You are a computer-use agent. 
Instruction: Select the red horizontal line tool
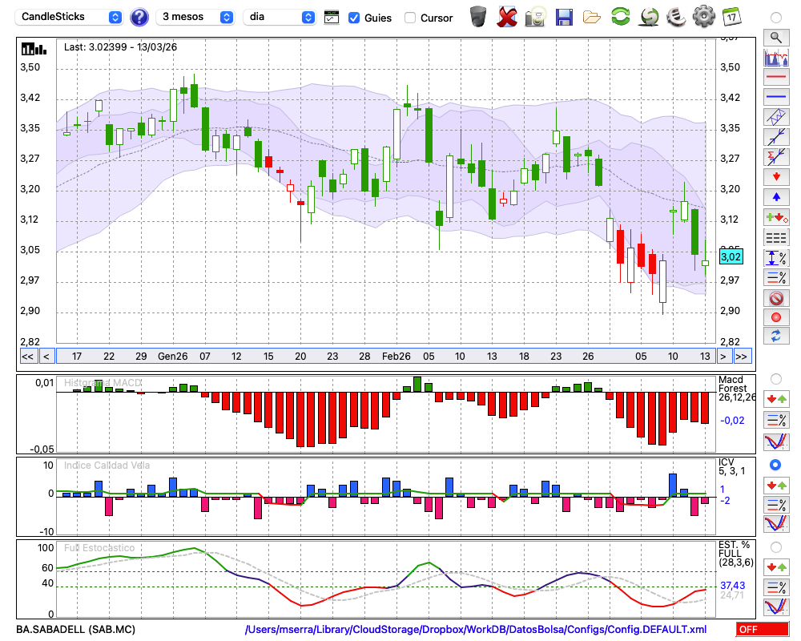click(x=775, y=78)
